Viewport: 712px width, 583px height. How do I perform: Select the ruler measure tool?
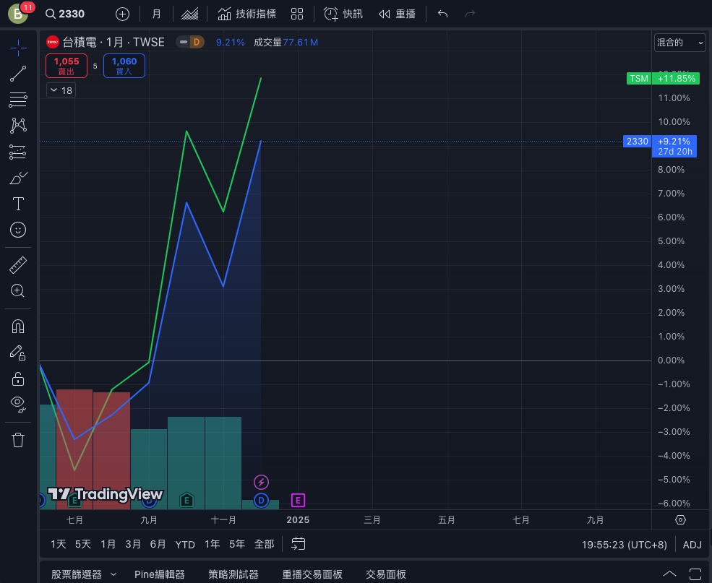pyautogui.click(x=18, y=265)
